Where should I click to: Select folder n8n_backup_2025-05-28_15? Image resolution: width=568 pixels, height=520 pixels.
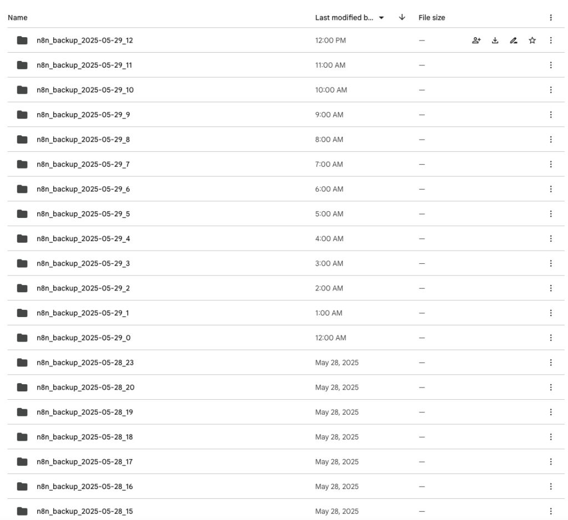coord(286,510)
